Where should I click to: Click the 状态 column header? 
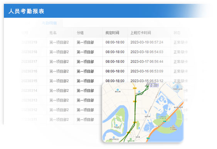[x=177, y=33]
